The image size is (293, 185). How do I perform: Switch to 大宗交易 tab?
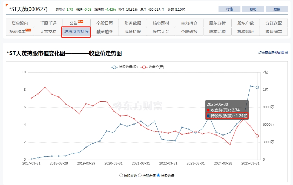click(x=48, y=31)
